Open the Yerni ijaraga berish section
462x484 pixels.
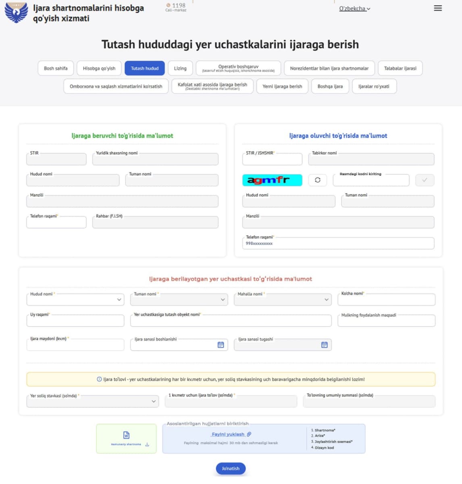pyautogui.click(x=282, y=86)
